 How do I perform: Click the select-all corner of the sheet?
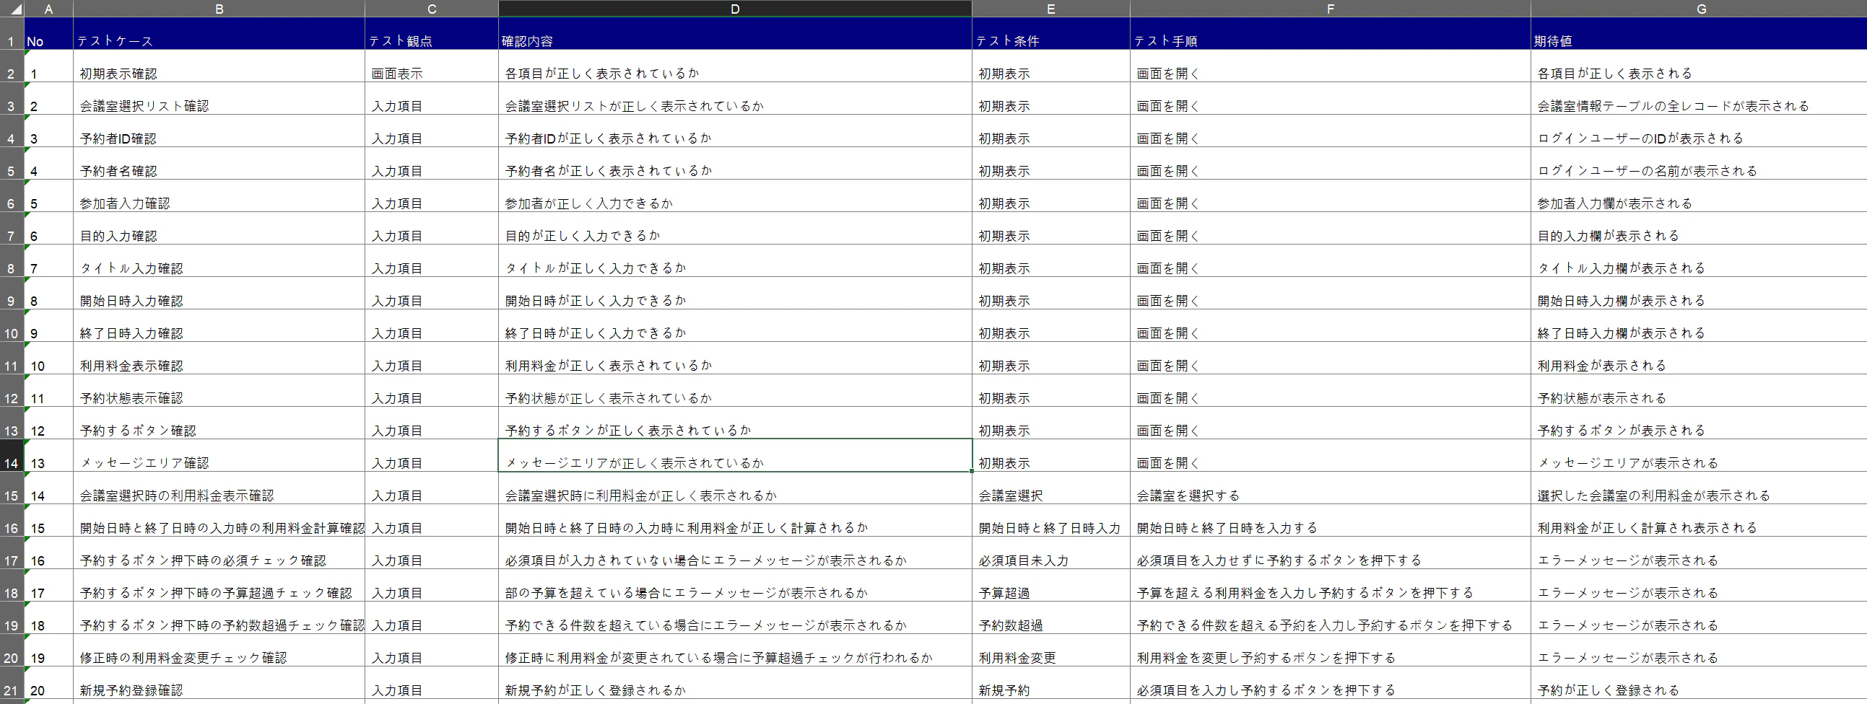coord(12,9)
